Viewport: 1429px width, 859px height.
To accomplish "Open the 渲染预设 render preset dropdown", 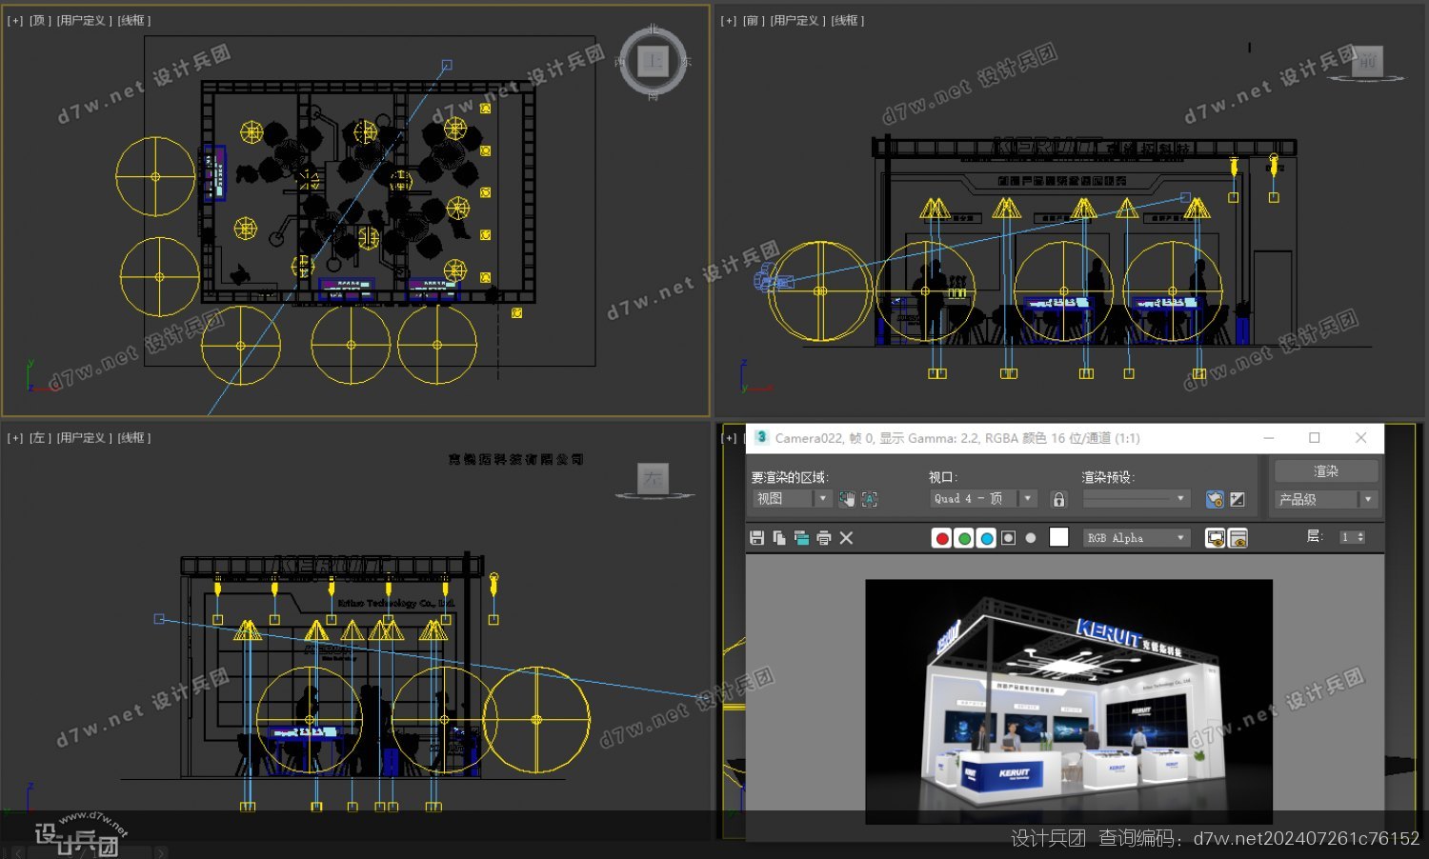I will point(1137,499).
